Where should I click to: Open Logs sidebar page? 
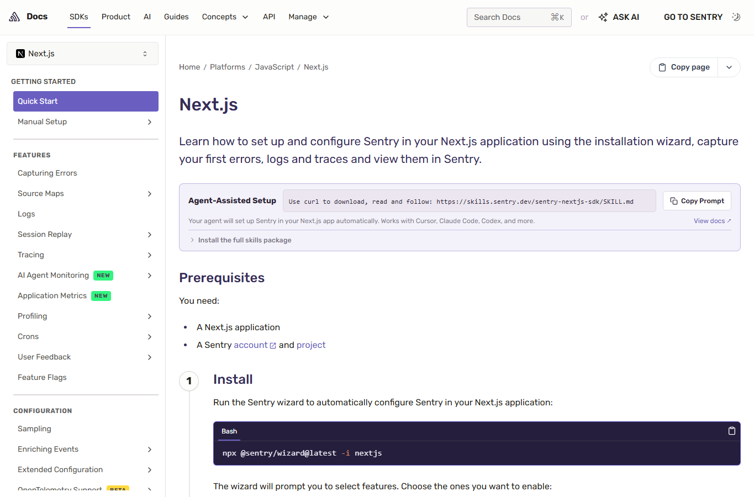[27, 214]
